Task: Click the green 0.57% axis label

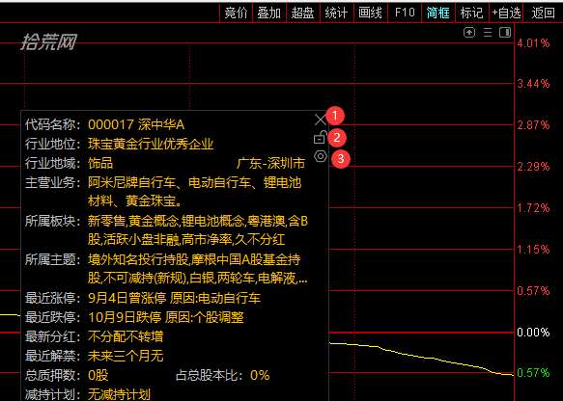Action: point(533,373)
